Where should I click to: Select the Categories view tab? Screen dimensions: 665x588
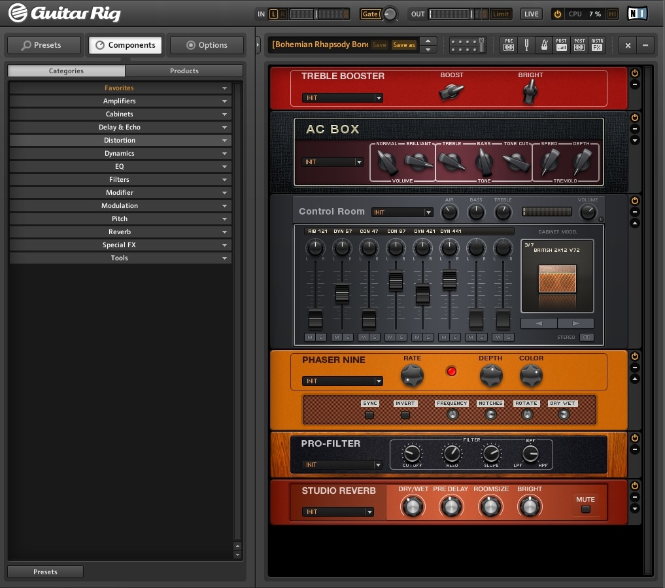pyautogui.click(x=66, y=71)
